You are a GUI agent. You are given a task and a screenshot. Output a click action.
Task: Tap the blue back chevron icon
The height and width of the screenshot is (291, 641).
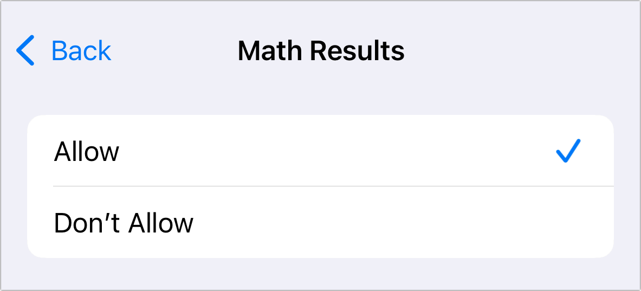[x=25, y=51]
